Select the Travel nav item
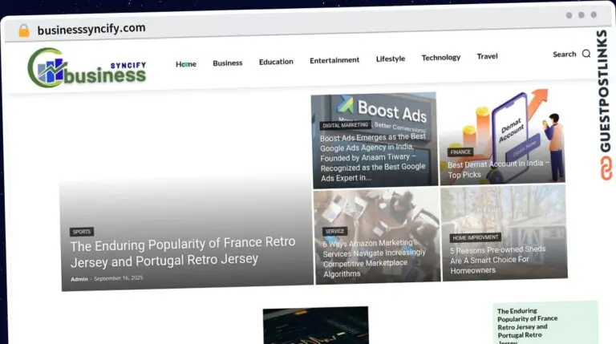616x344 pixels. click(487, 56)
